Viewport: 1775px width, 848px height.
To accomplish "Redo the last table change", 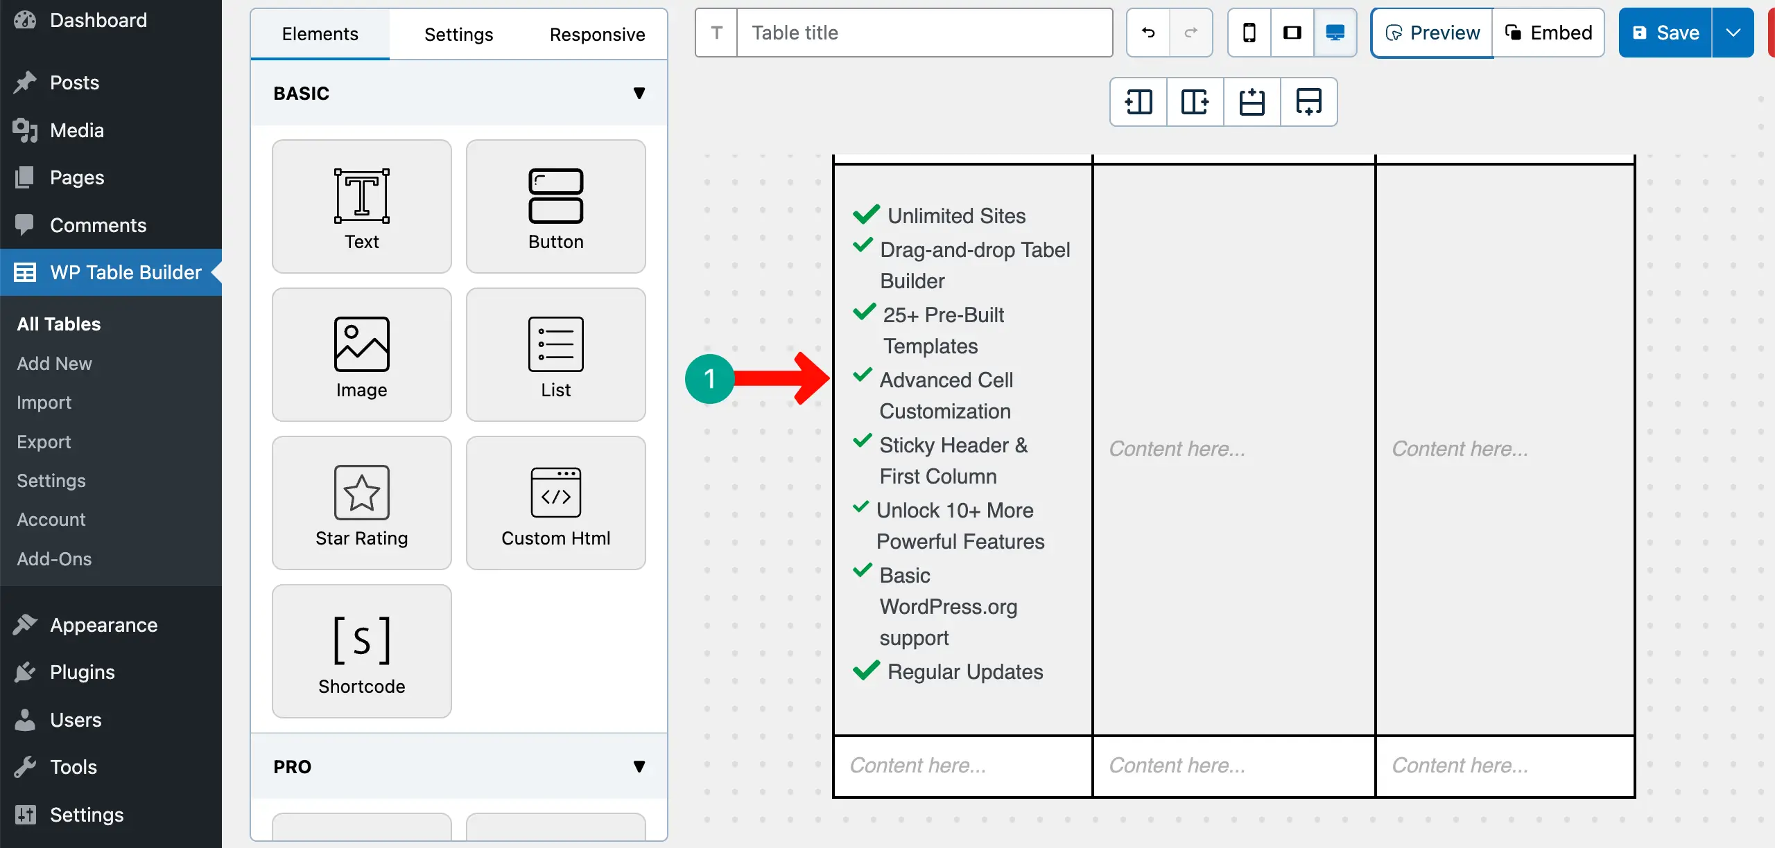I will [x=1191, y=32].
